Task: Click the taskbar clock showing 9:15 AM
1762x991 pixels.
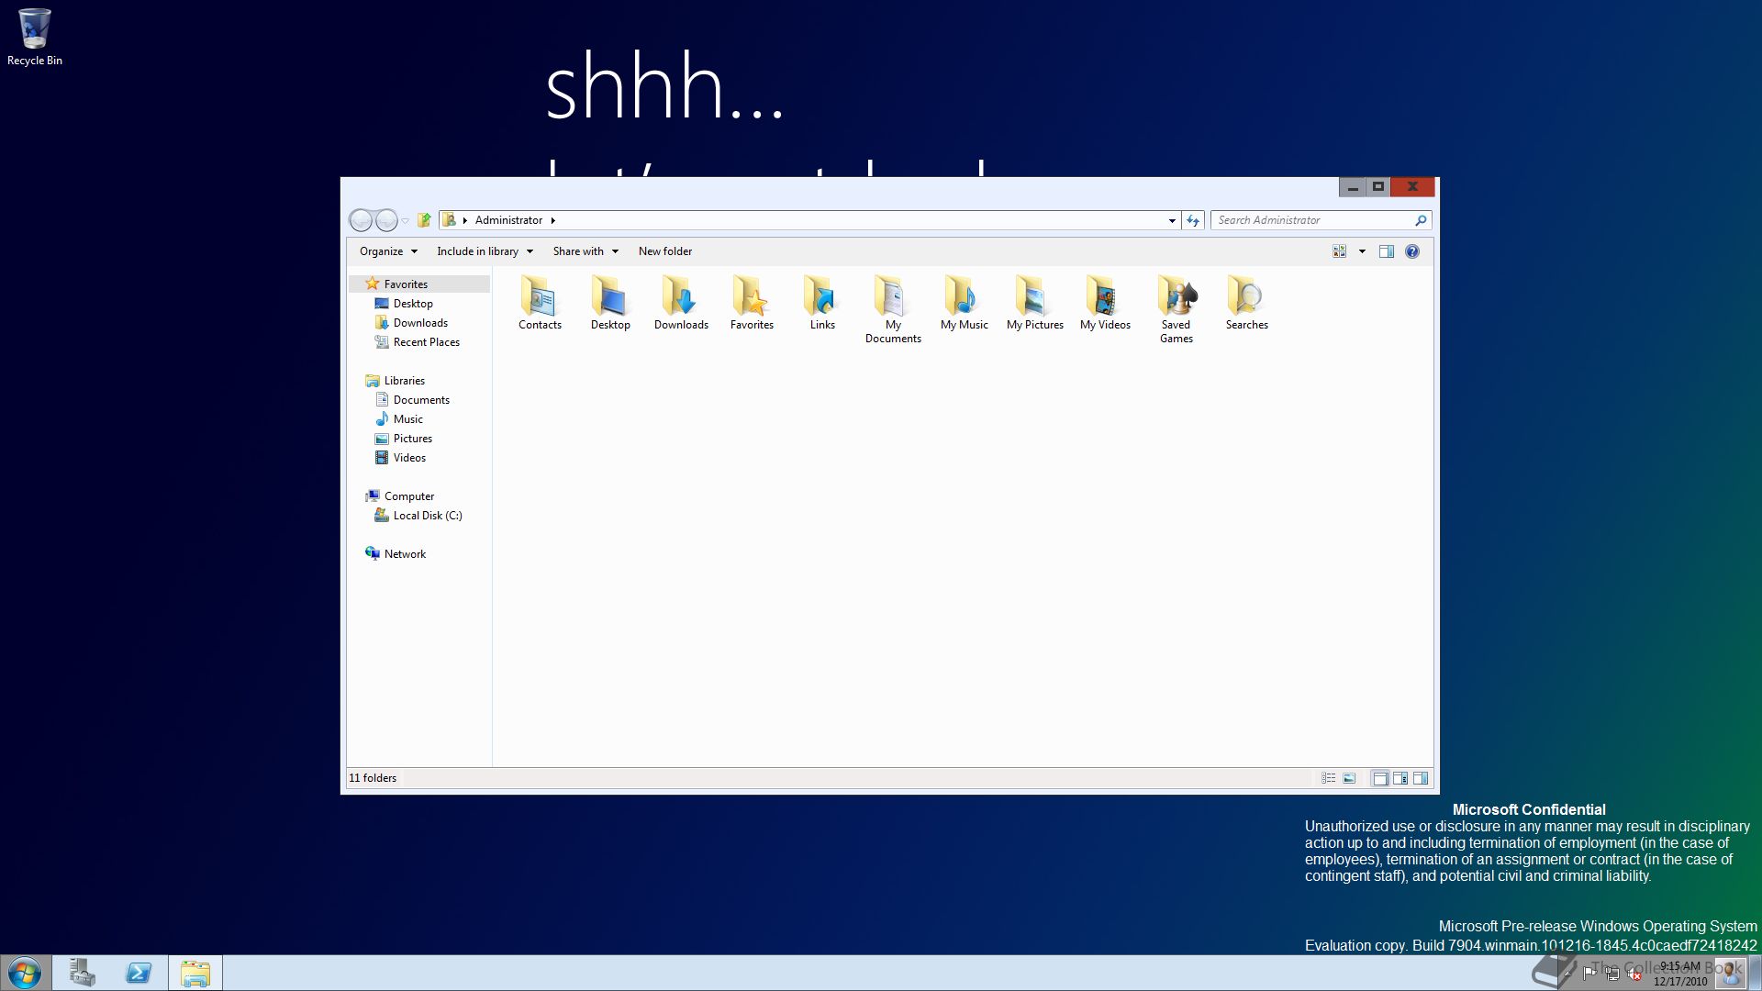Action: (x=1680, y=974)
